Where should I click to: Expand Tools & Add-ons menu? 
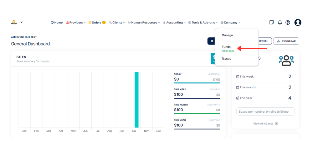coord(203,23)
